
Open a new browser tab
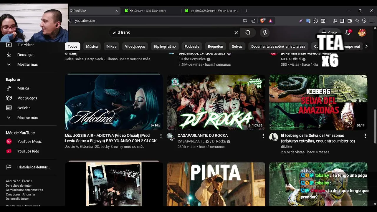[247, 11]
